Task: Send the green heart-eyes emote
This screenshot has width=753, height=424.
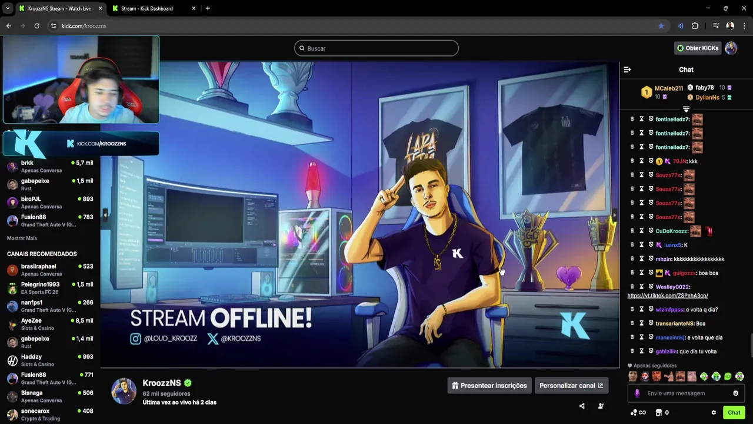Action: point(739,377)
